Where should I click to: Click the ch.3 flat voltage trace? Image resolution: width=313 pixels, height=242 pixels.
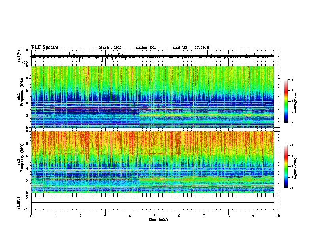pyautogui.click(x=153, y=202)
